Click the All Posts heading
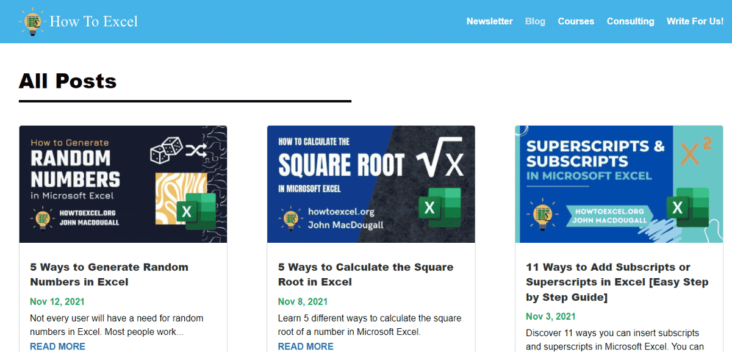The width and height of the screenshot is (732, 352). click(x=67, y=81)
